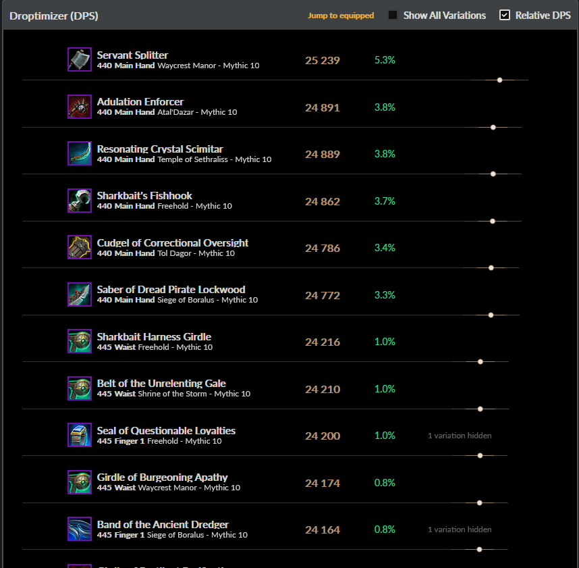Viewport: 579px width, 568px height.
Task: Show the hidden variation for Band of the Ancient Dredger
Action: [x=460, y=529]
